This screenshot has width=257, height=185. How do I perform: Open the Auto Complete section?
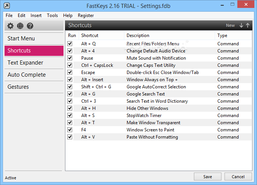[x=34, y=75]
